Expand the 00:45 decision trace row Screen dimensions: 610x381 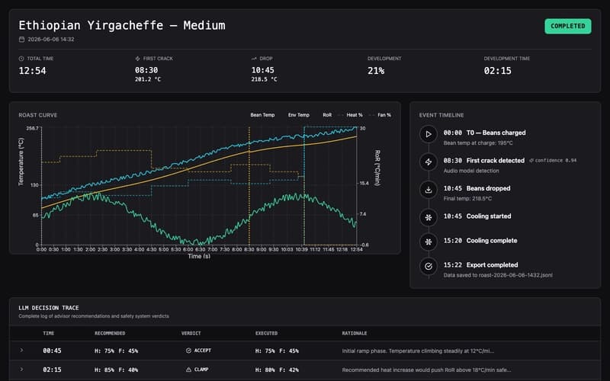point(21,351)
